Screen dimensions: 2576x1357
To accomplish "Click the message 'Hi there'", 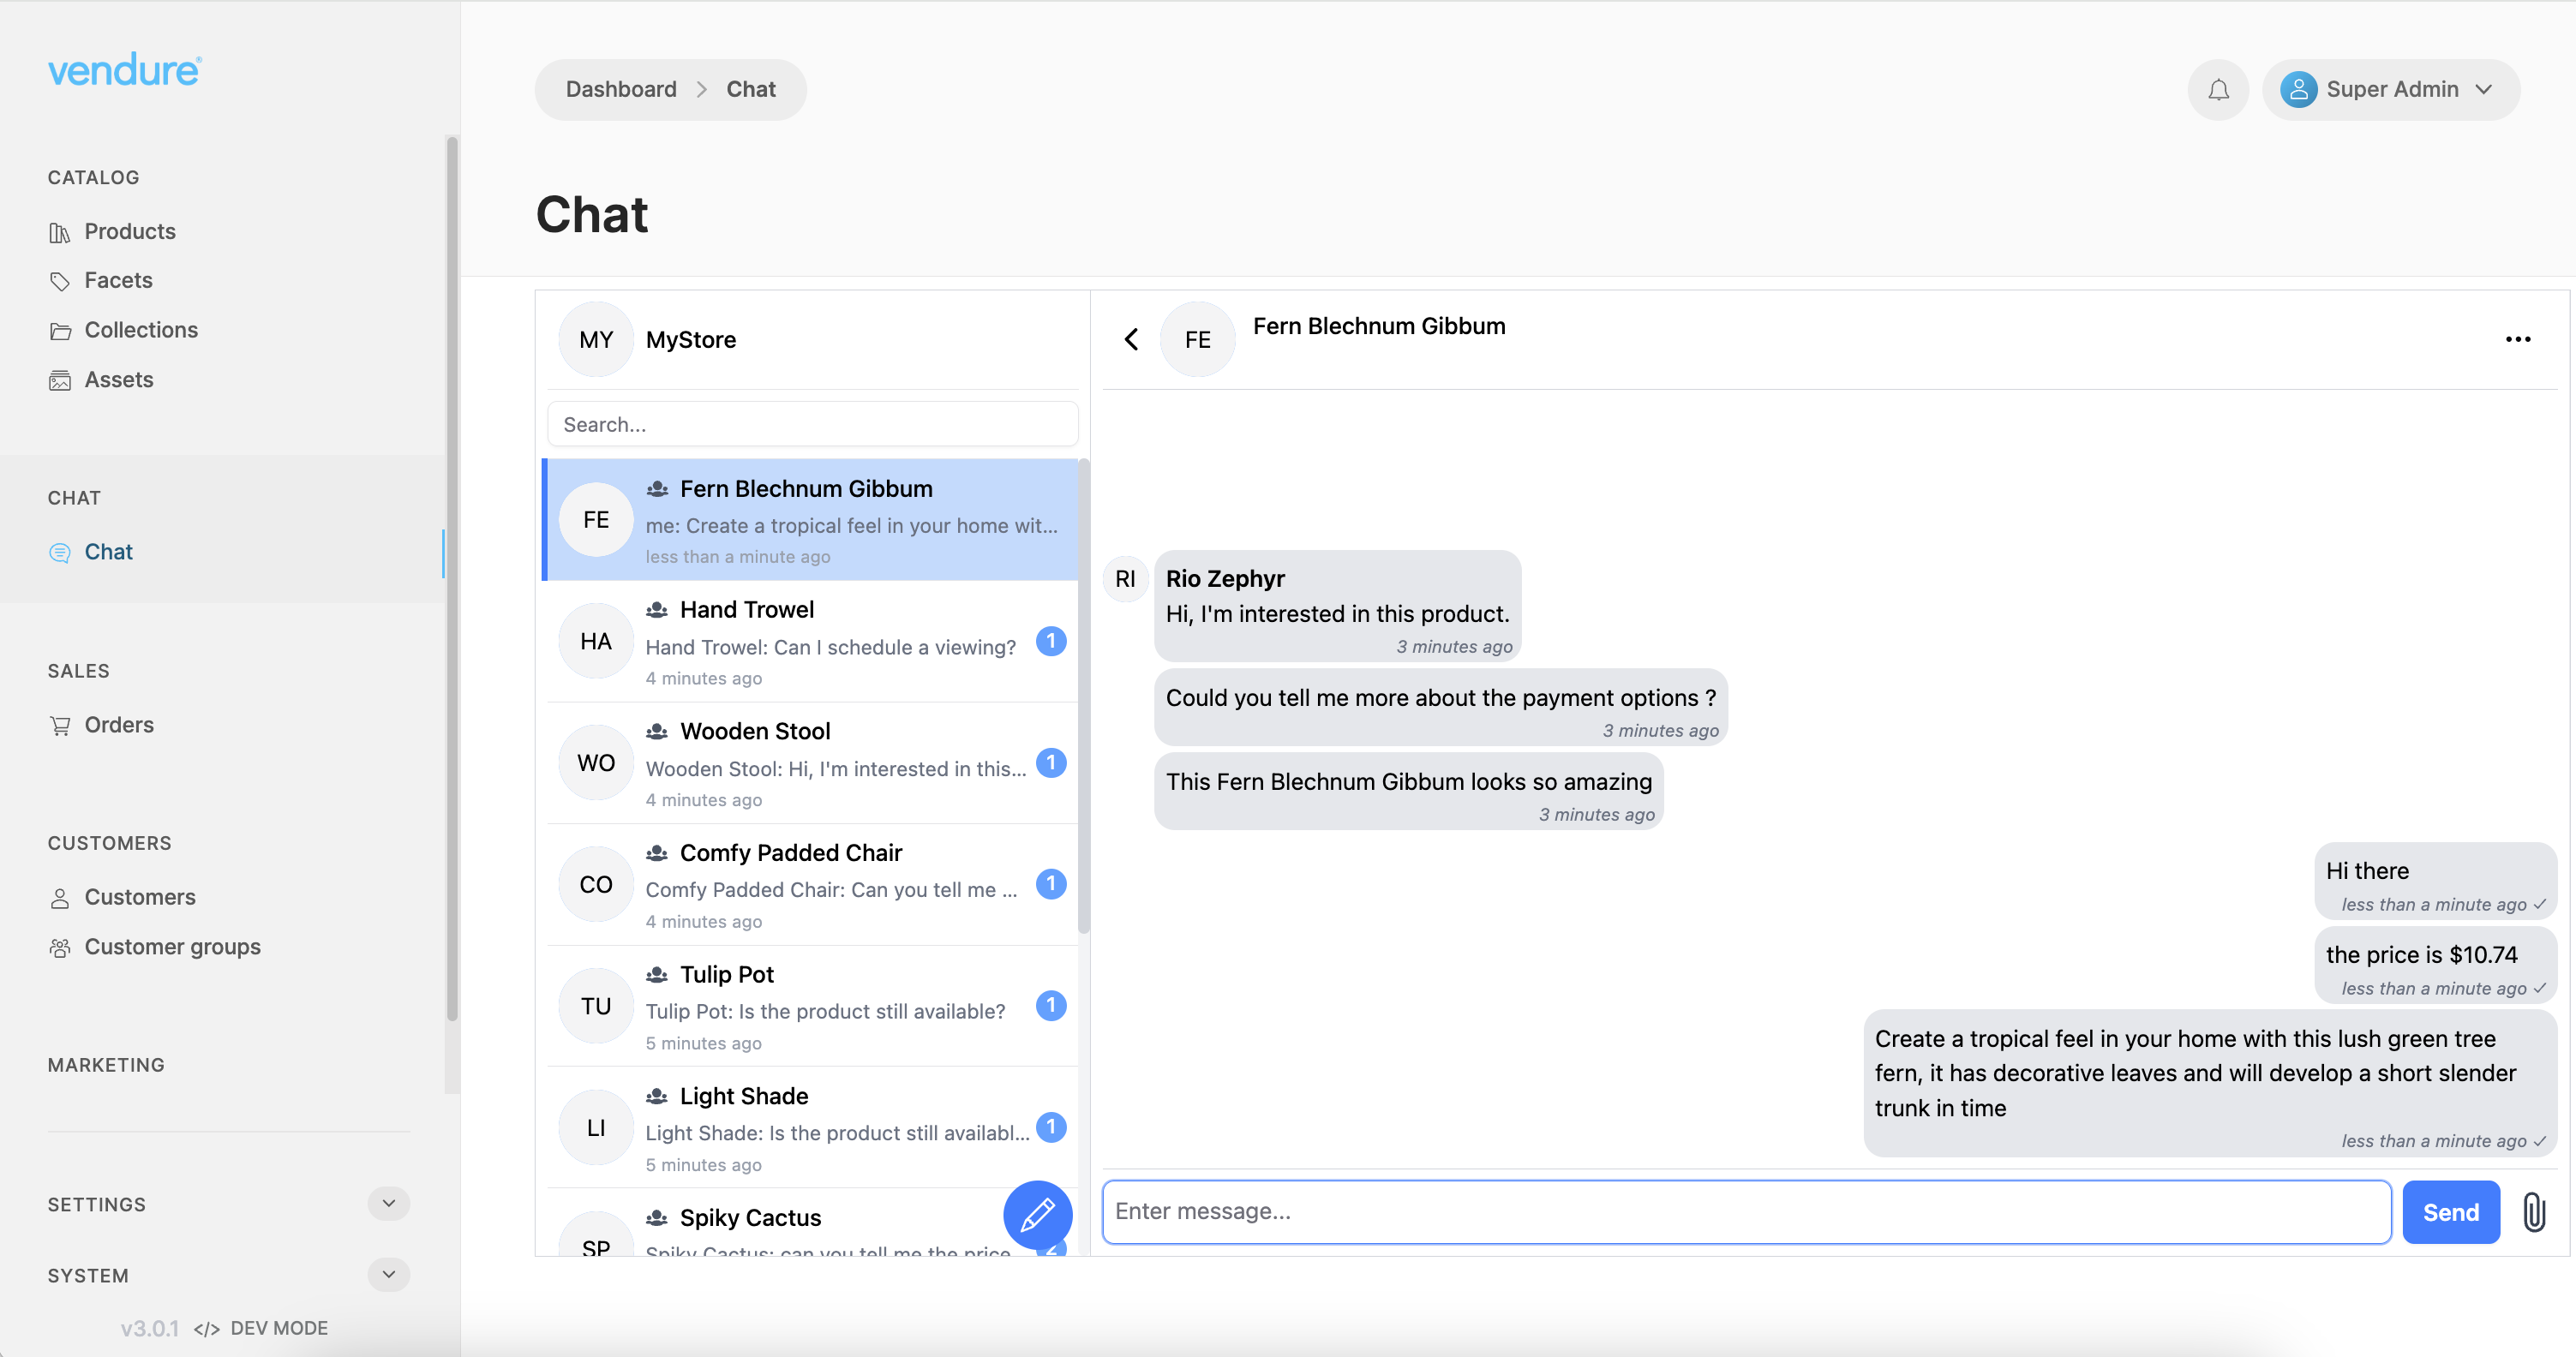I will (2435, 882).
